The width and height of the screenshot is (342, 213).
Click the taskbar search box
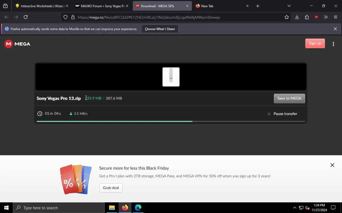click(x=59, y=208)
